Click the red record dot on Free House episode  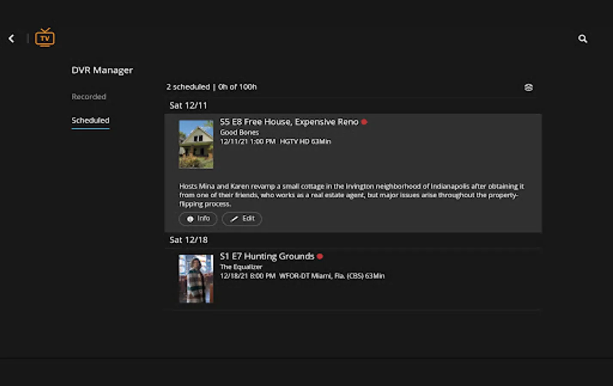tap(364, 122)
